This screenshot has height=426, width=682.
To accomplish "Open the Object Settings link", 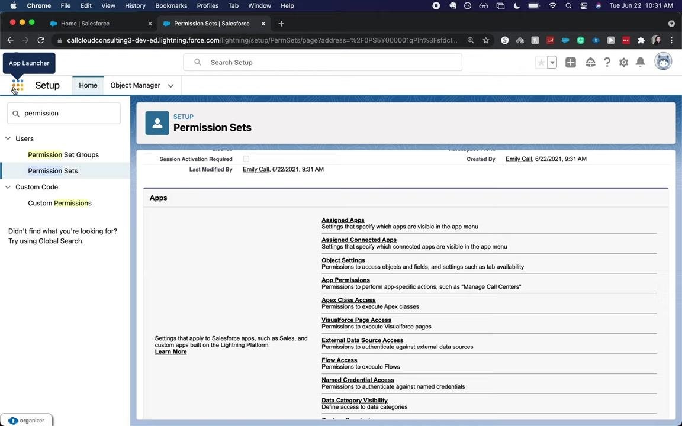I will pyautogui.click(x=343, y=260).
